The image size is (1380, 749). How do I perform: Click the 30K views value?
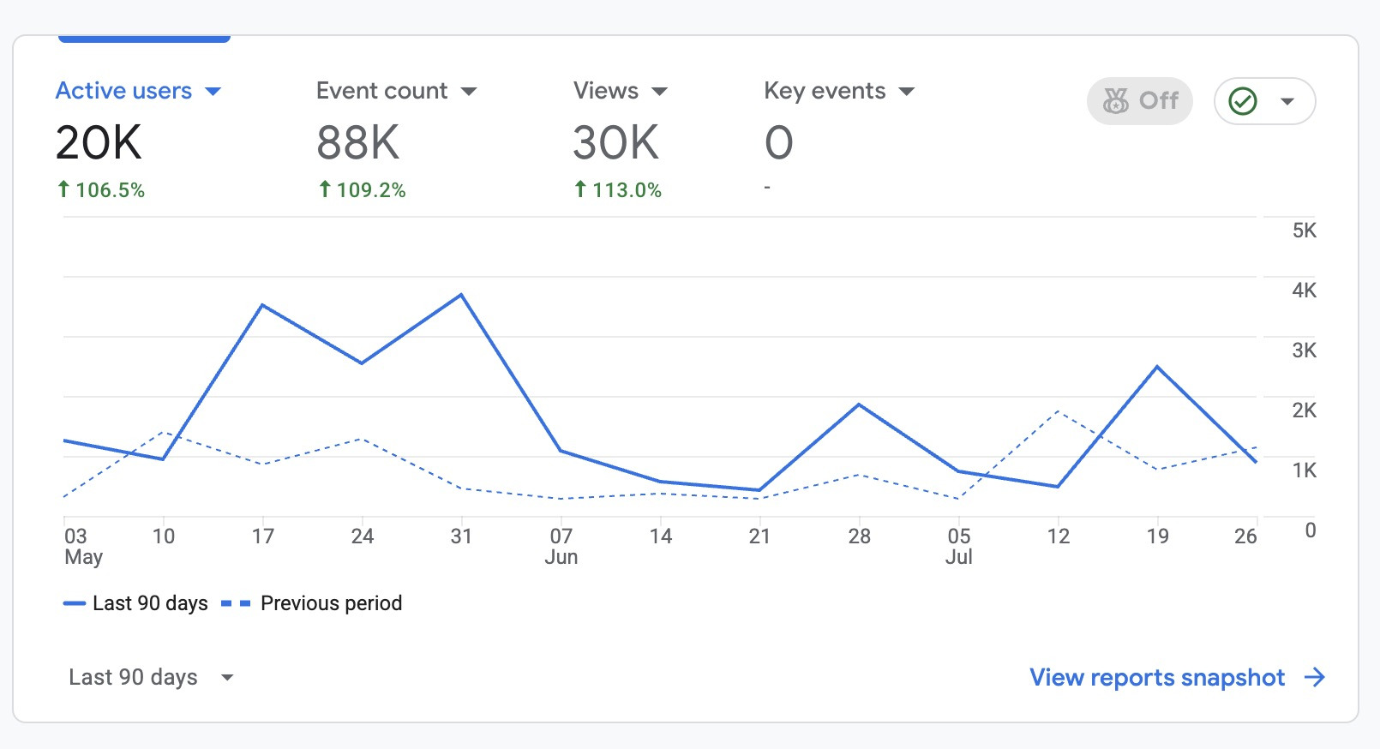coord(616,142)
